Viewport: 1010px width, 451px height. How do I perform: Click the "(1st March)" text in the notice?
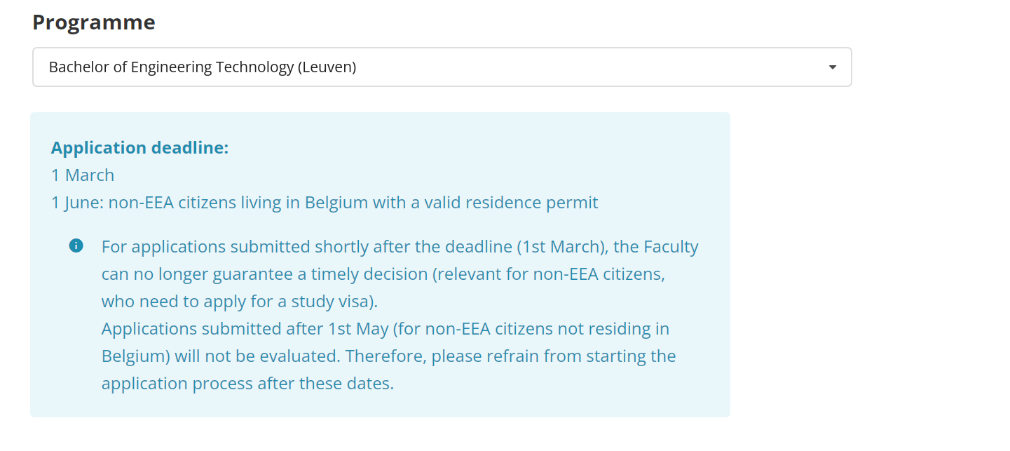click(561, 247)
